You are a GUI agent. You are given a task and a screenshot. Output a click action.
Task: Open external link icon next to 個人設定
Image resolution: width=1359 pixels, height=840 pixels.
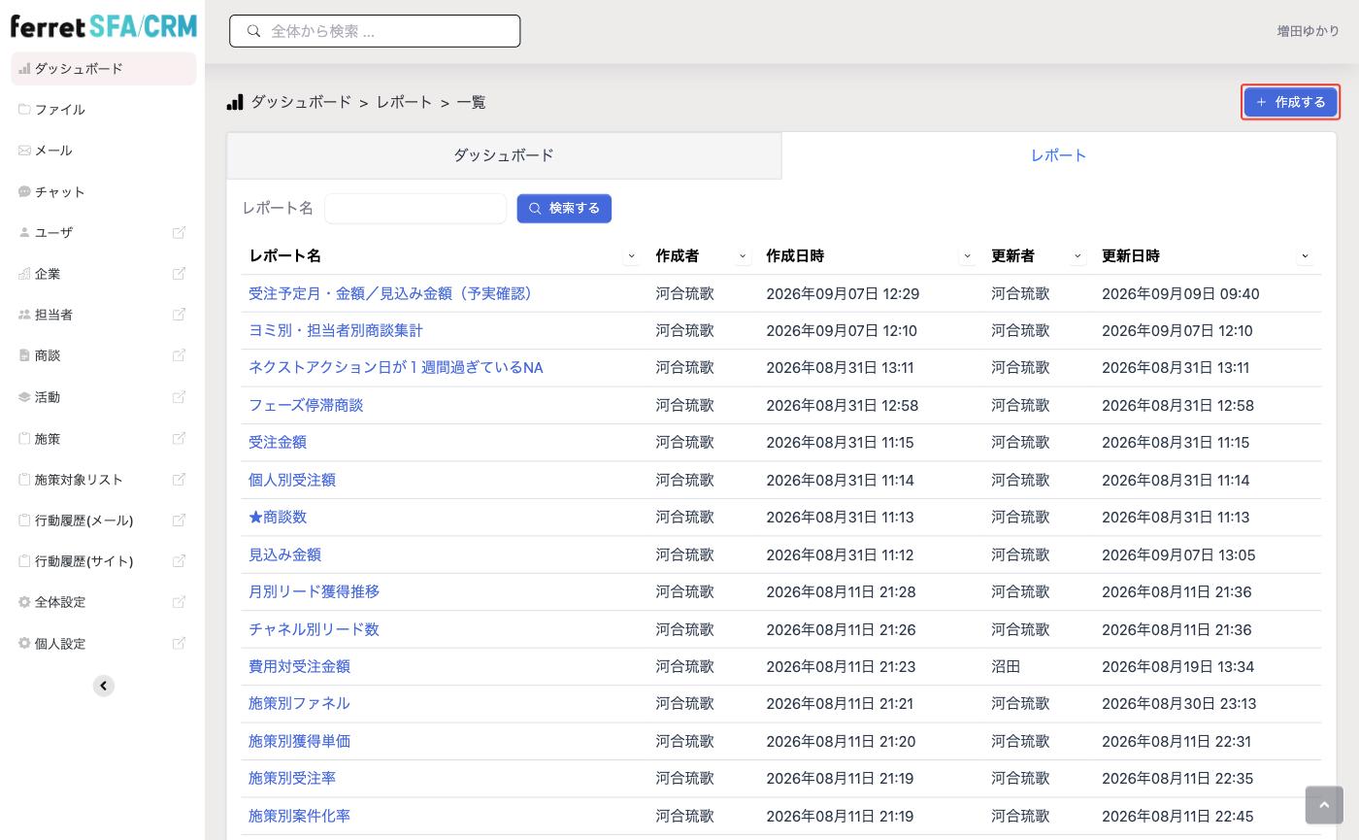(x=179, y=644)
